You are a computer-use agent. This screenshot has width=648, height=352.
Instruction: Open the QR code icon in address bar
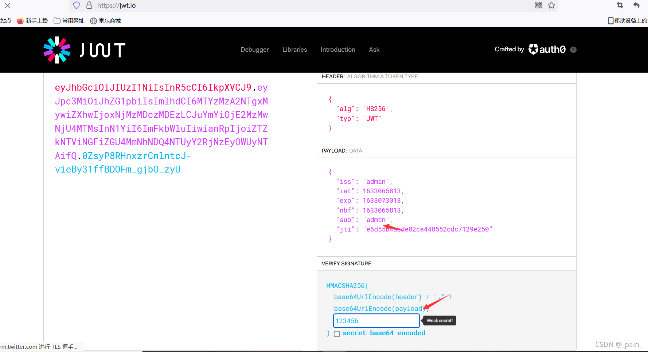pos(539,5)
